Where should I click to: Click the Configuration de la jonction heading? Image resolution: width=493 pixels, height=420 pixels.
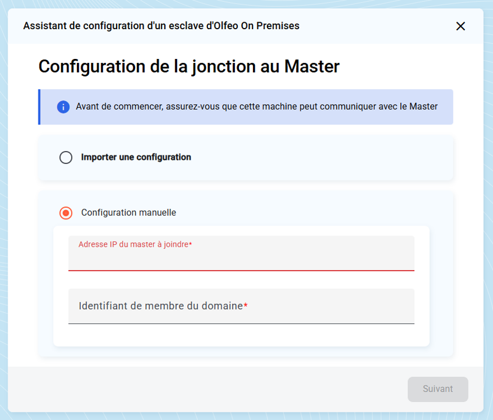189,66
